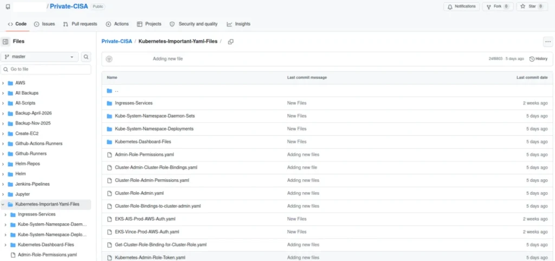Screen dimensions: 555x261
Task: Select Helm-Repos in the file tree
Action: 28,164
